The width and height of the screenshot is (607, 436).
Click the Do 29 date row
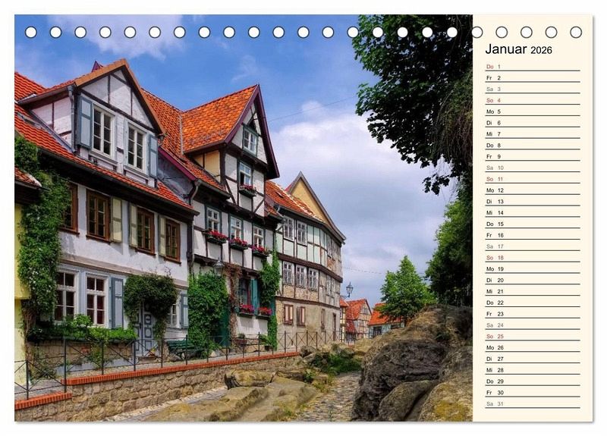pos(533,381)
